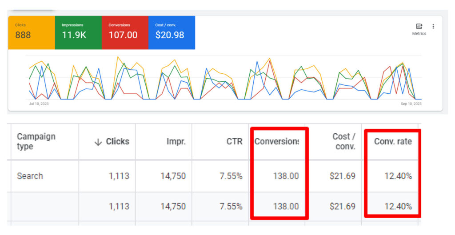Click $21.69 cost in the bottom totals row
Screen dimensions: 455x235
coord(342,207)
